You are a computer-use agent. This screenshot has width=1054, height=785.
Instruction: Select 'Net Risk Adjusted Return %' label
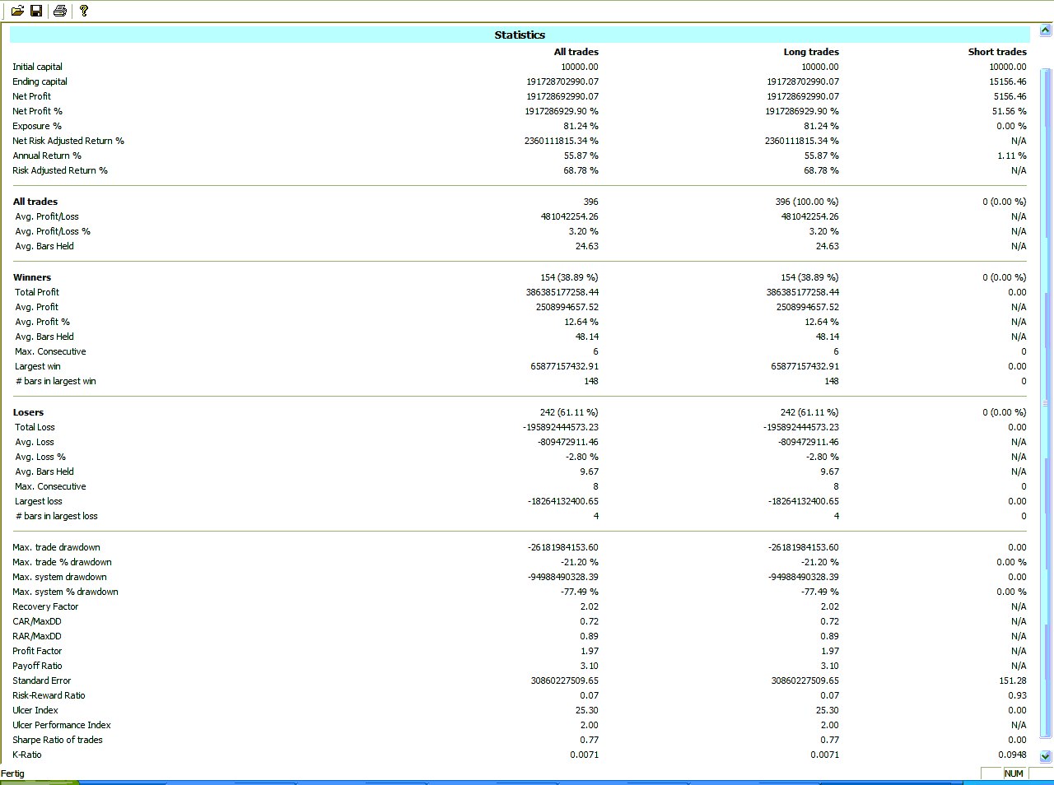(x=68, y=141)
